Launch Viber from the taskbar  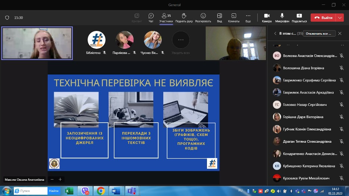click(85, 191)
